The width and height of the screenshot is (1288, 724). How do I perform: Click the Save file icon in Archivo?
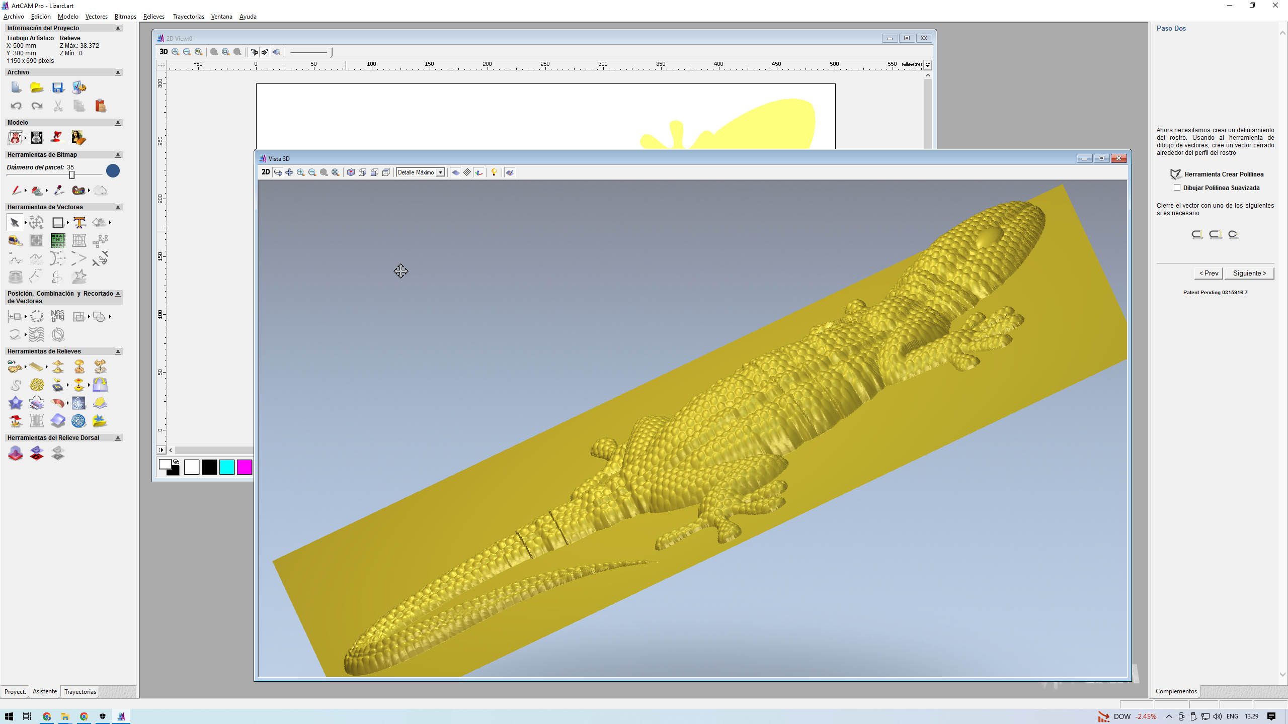pos(58,87)
